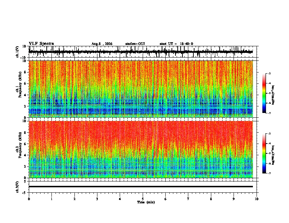Click the ch.2 "Frequency (kHz)" axis label
Viewport: 289px width, 223px height.
pyautogui.click(x=20, y=145)
